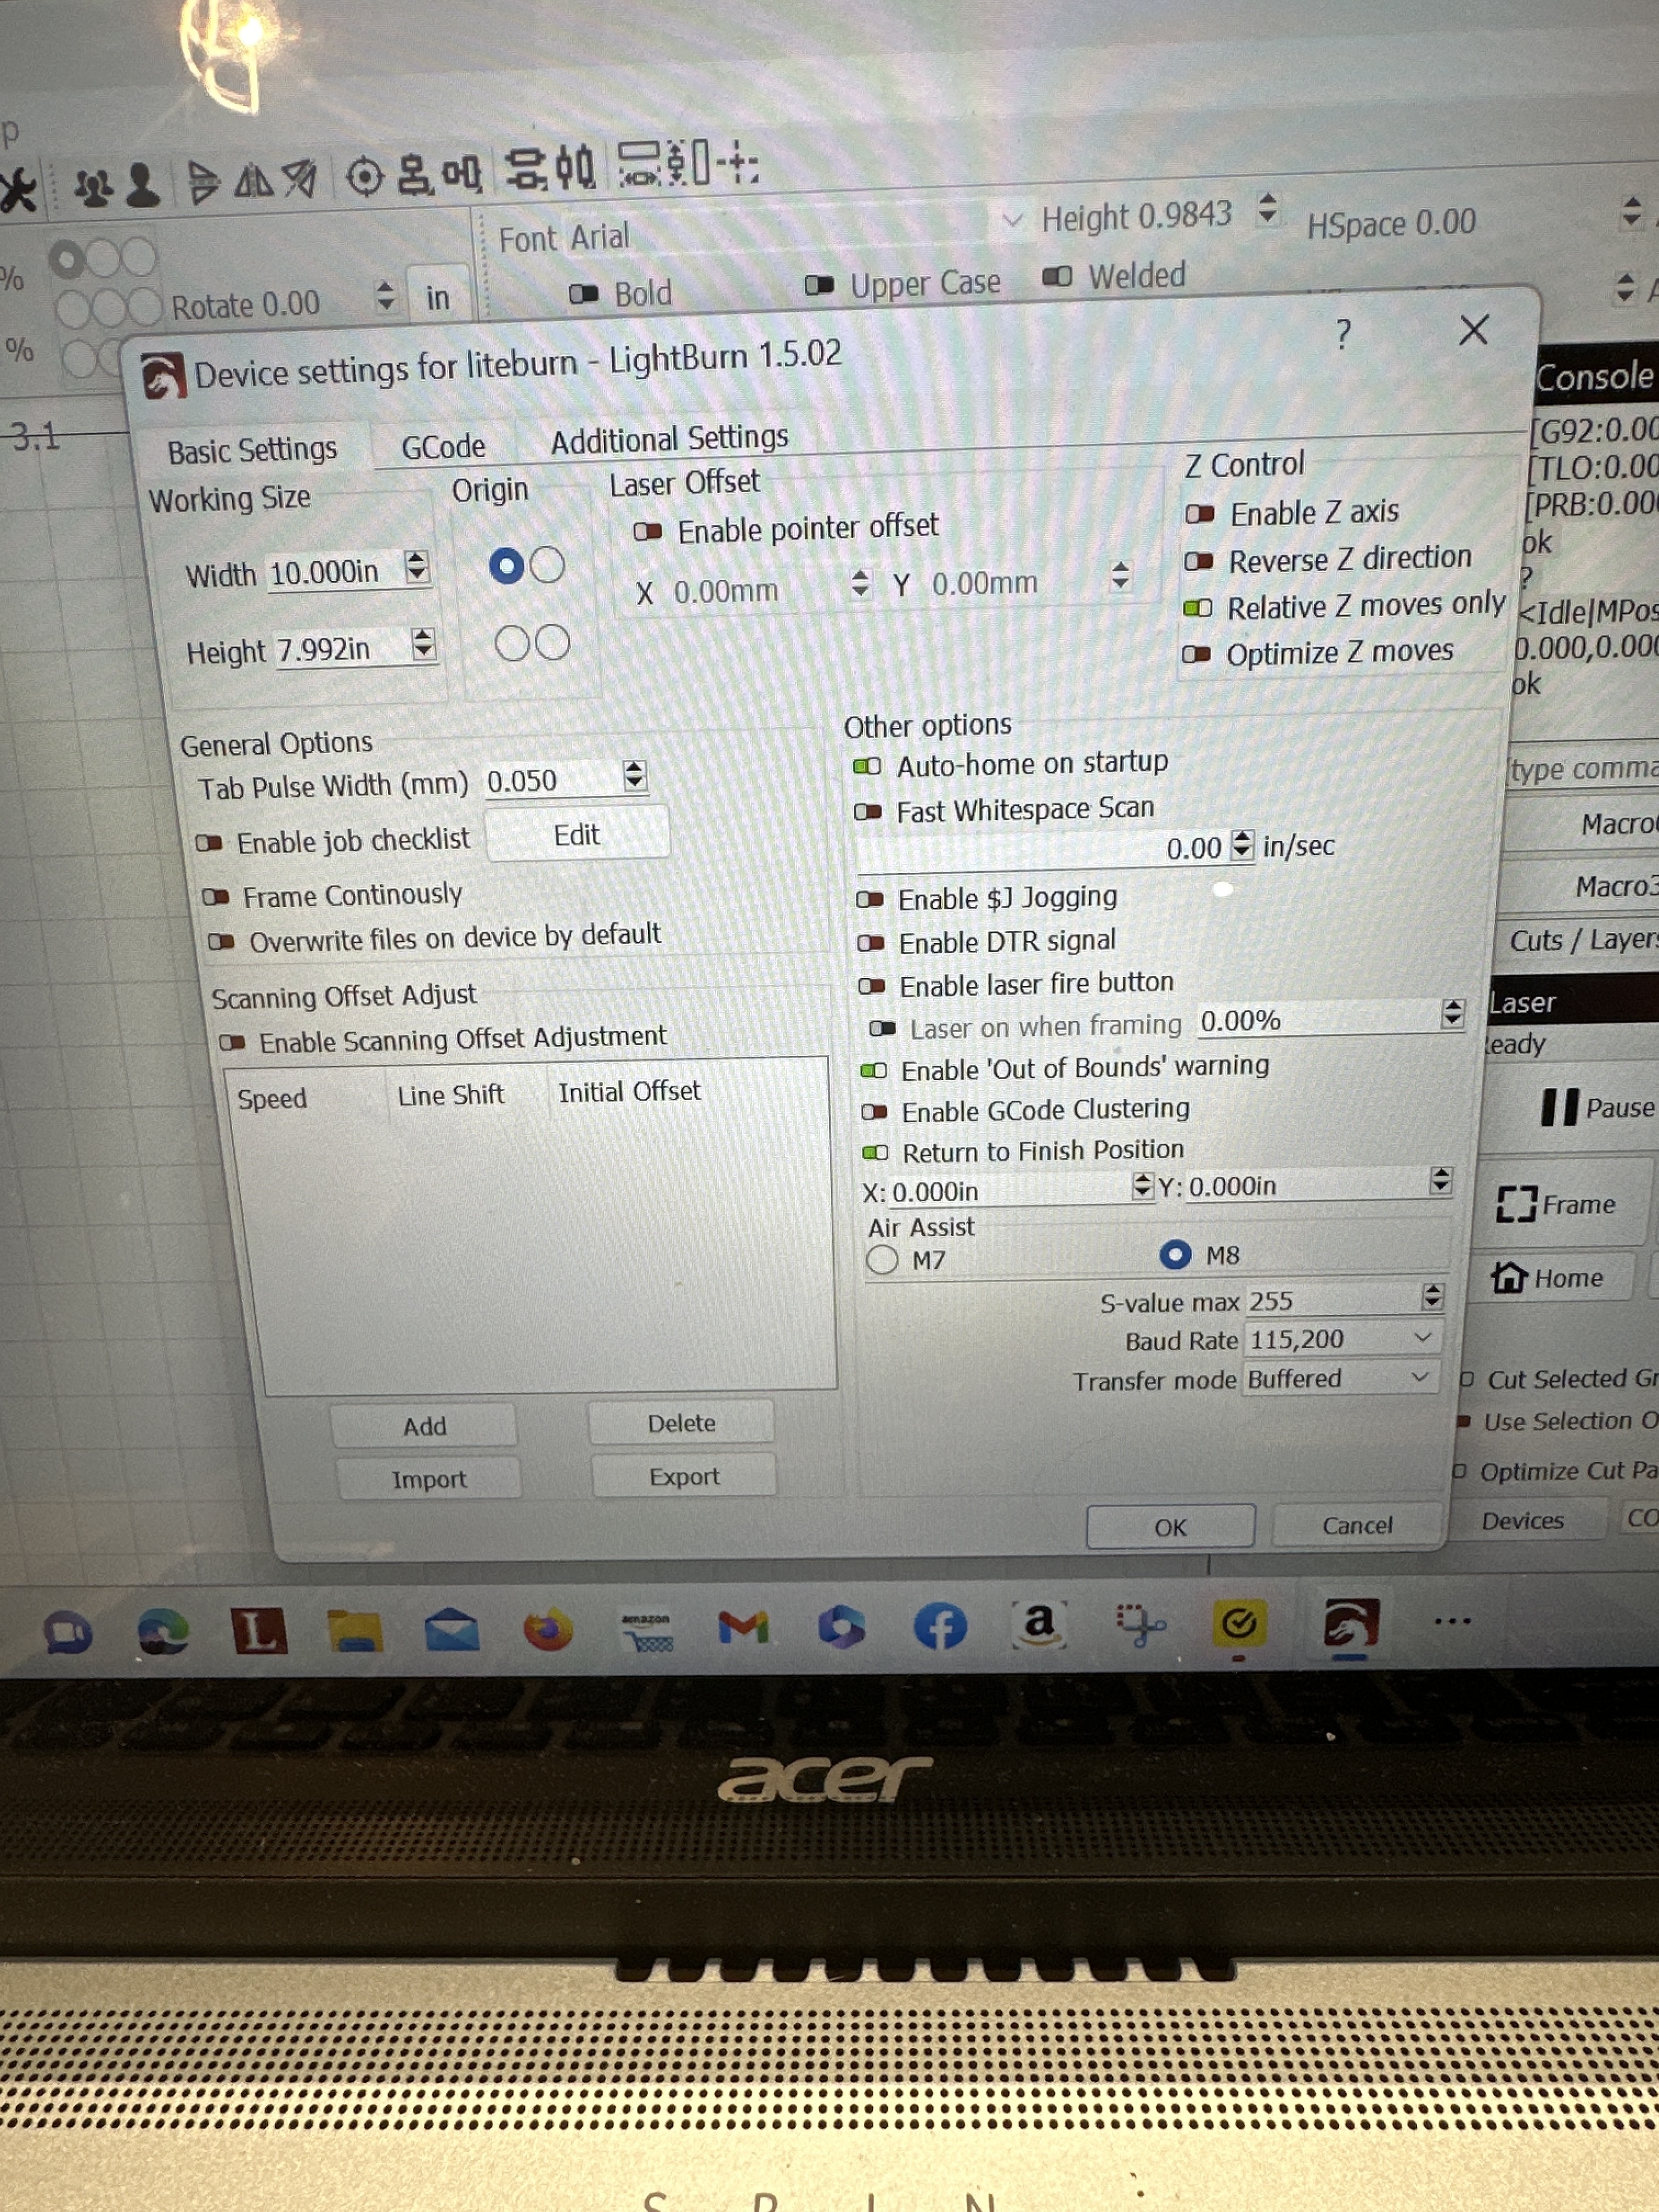1659x2212 pixels.
Task: Open the Font dropdown chevron in toolbar
Action: coord(1013,220)
